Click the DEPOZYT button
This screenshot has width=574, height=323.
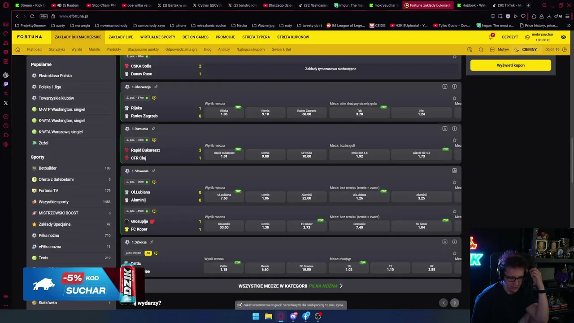point(510,37)
